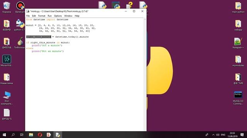247x138 pixels.
Task: Open the taskbar clock and date
Action: (x=232, y=135)
